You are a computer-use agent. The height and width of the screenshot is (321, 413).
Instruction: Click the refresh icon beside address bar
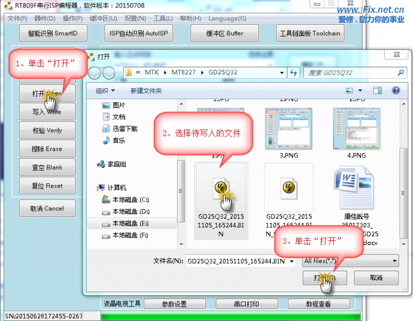(x=293, y=73)
